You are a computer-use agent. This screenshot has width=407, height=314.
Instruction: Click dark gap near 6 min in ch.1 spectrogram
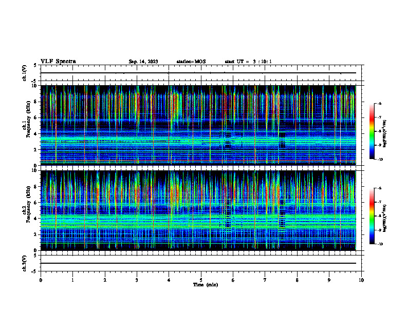[x=228, y=140]
